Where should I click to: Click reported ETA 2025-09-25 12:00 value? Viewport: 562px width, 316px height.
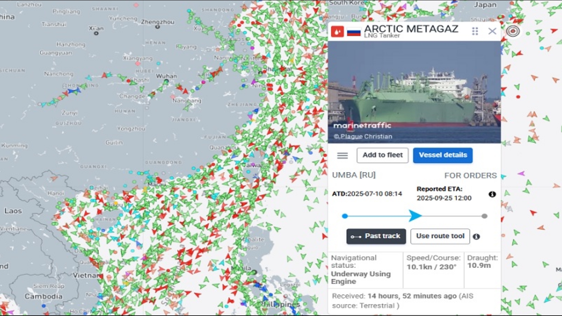[x=444, y=198]
